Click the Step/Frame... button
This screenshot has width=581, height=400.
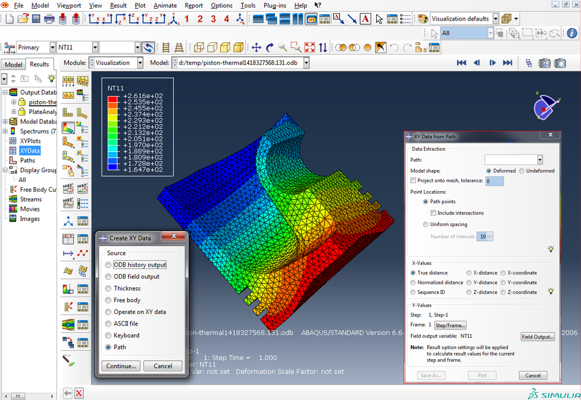tap(450, 325)
